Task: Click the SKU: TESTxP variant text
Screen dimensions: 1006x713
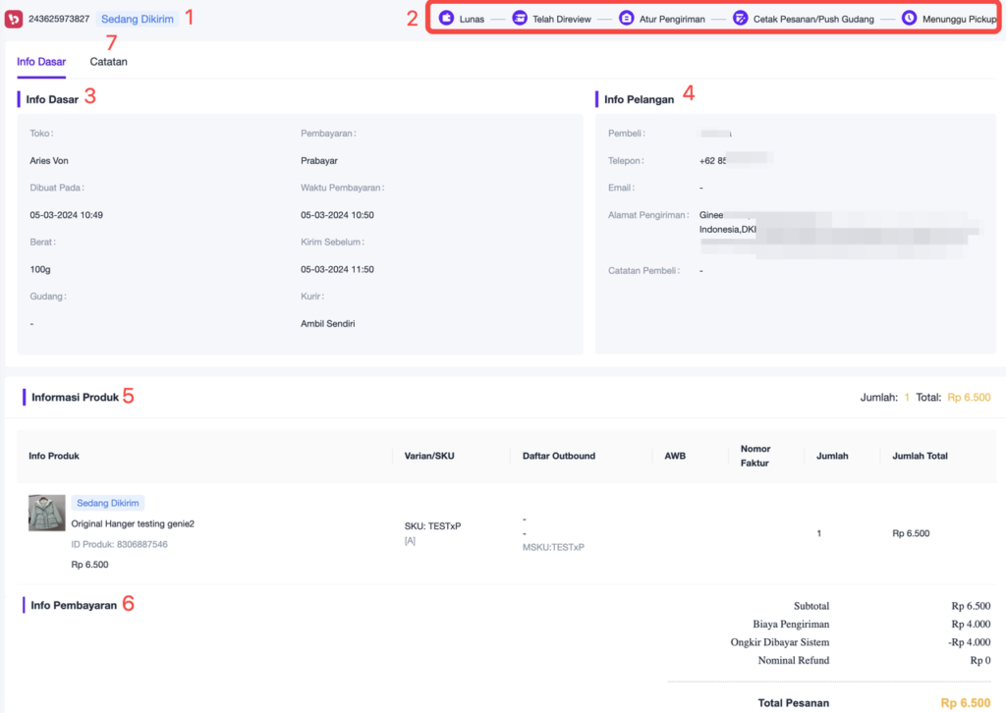Action: tap(432, 525)
